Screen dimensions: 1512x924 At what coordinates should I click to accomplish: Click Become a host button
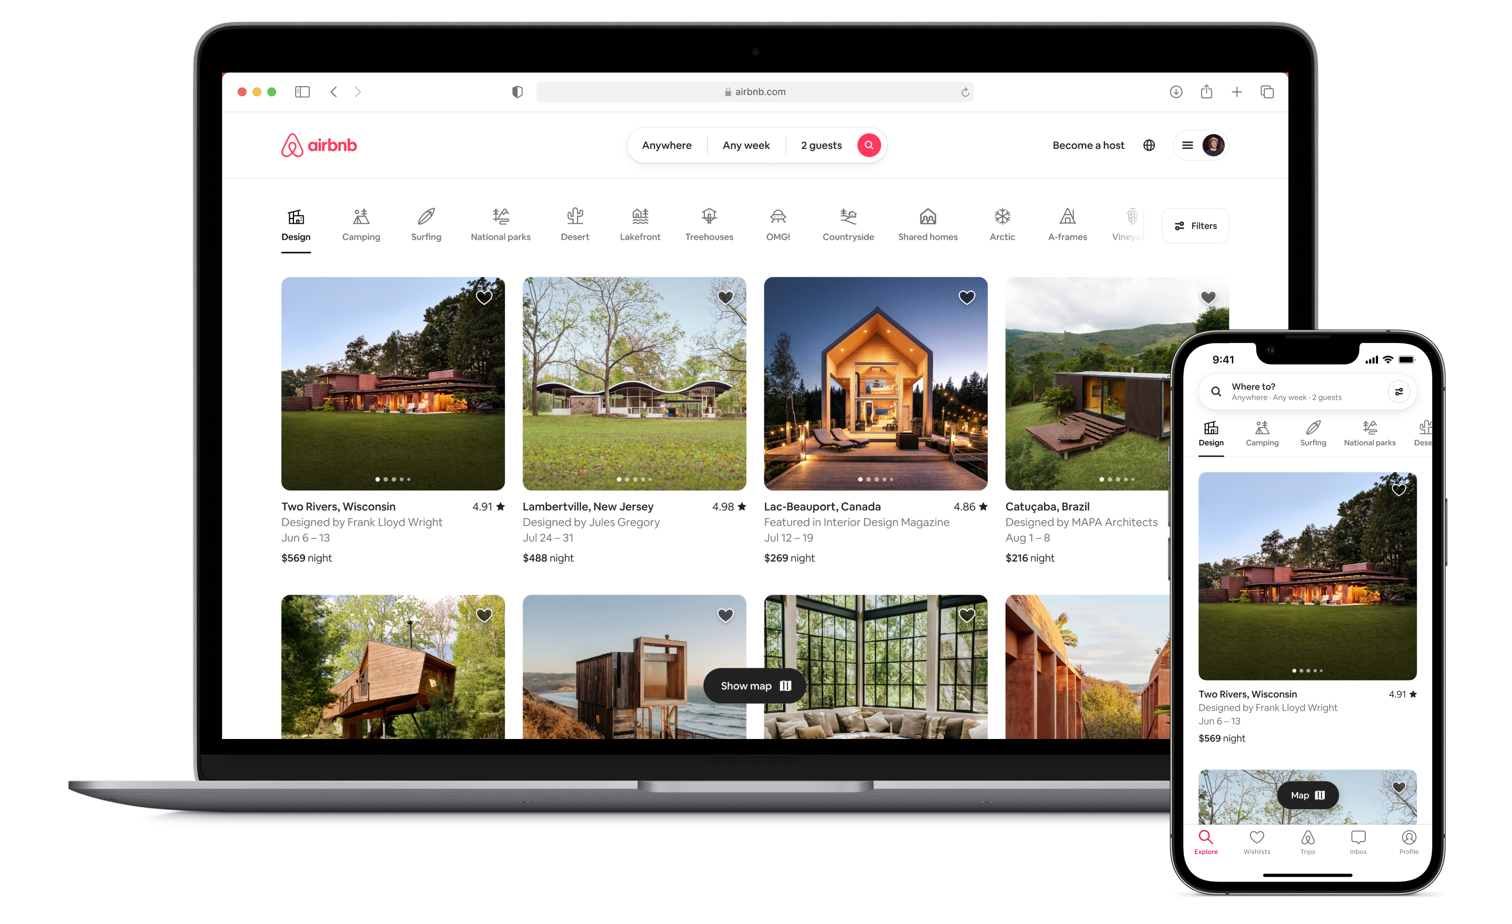click(x=1088, y=145)
